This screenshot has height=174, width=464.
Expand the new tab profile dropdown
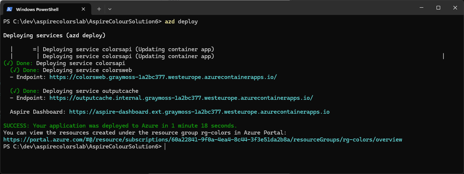pyautogui.click(x=110, y=9)
